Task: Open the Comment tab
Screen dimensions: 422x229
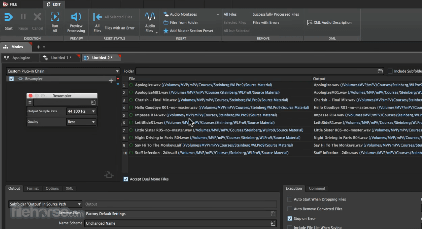Action: coord(317,188)
